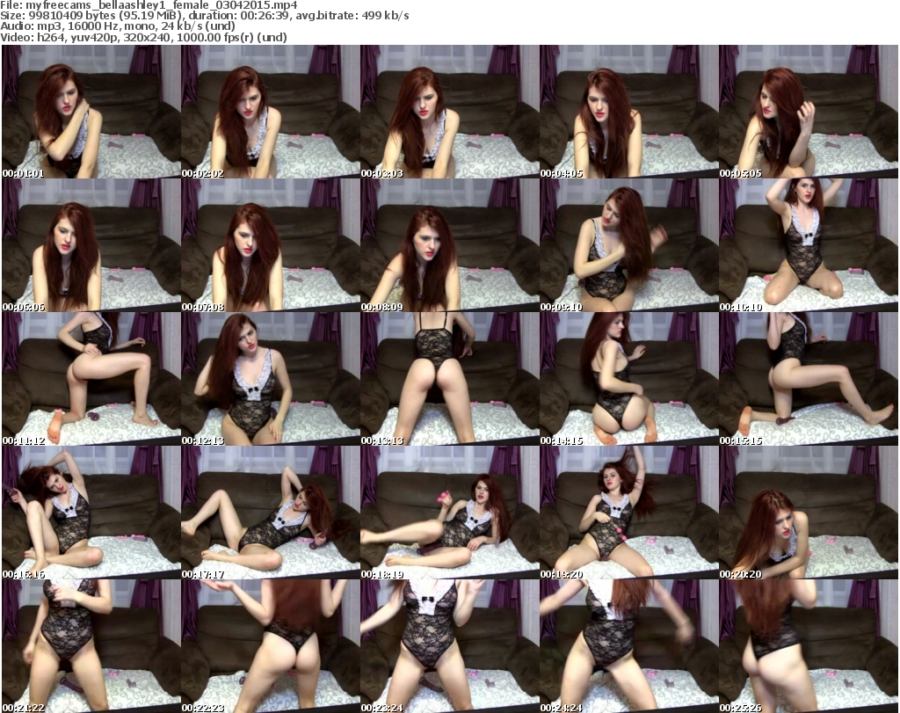Open the thumbnail stamped 00:09:10
Screen dimensions: 900x713
[629, 245]
